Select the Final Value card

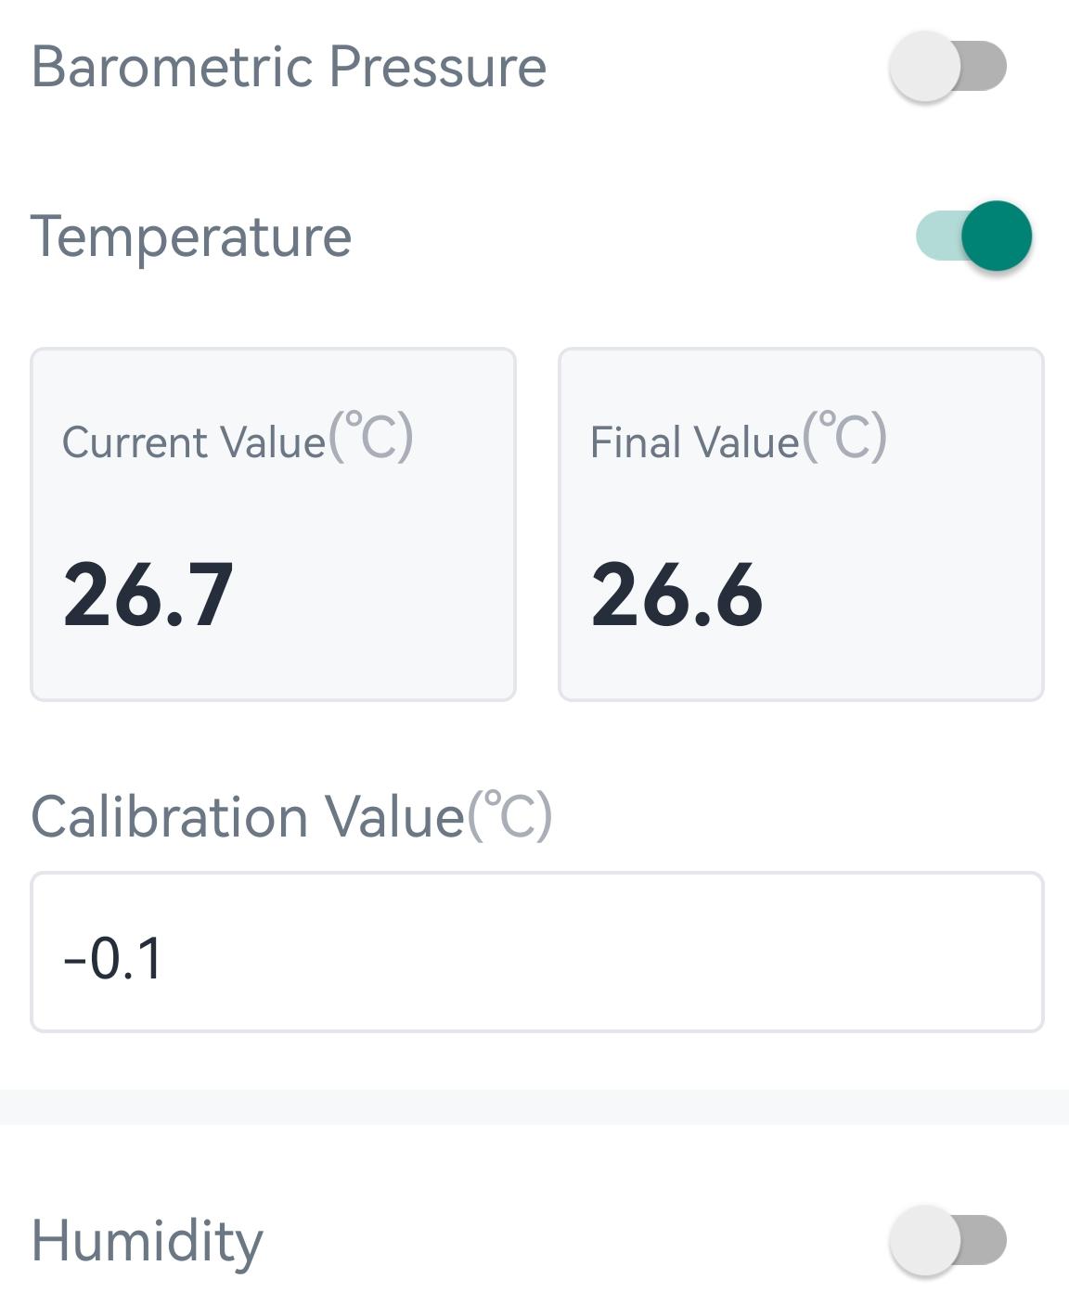coord(800,524)
